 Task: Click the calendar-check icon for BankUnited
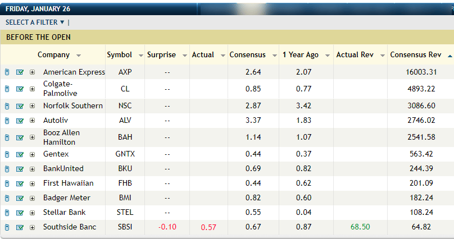(x=20, y=169)
